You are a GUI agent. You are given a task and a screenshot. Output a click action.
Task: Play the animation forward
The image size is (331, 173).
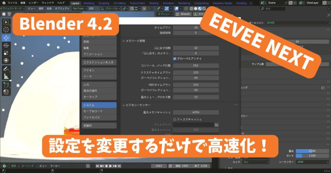[x=110, y=166]
